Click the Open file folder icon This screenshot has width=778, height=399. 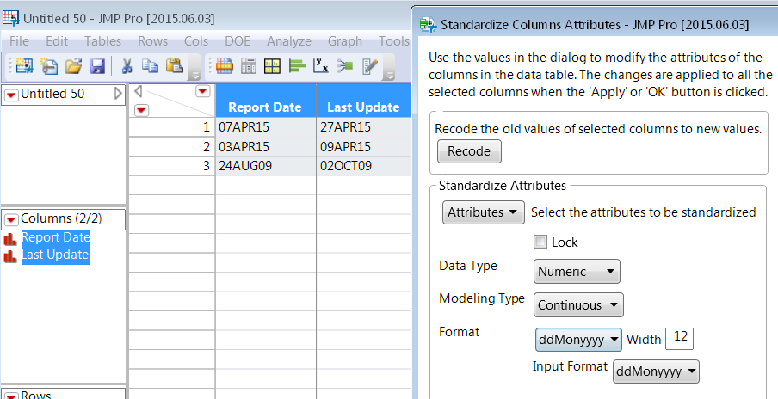coord(73,65)
